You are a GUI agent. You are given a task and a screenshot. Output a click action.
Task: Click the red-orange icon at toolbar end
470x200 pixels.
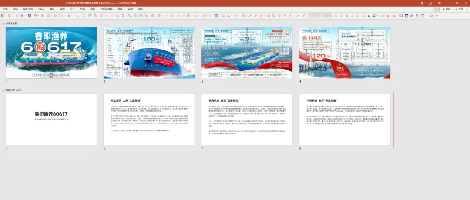point(432,16)
